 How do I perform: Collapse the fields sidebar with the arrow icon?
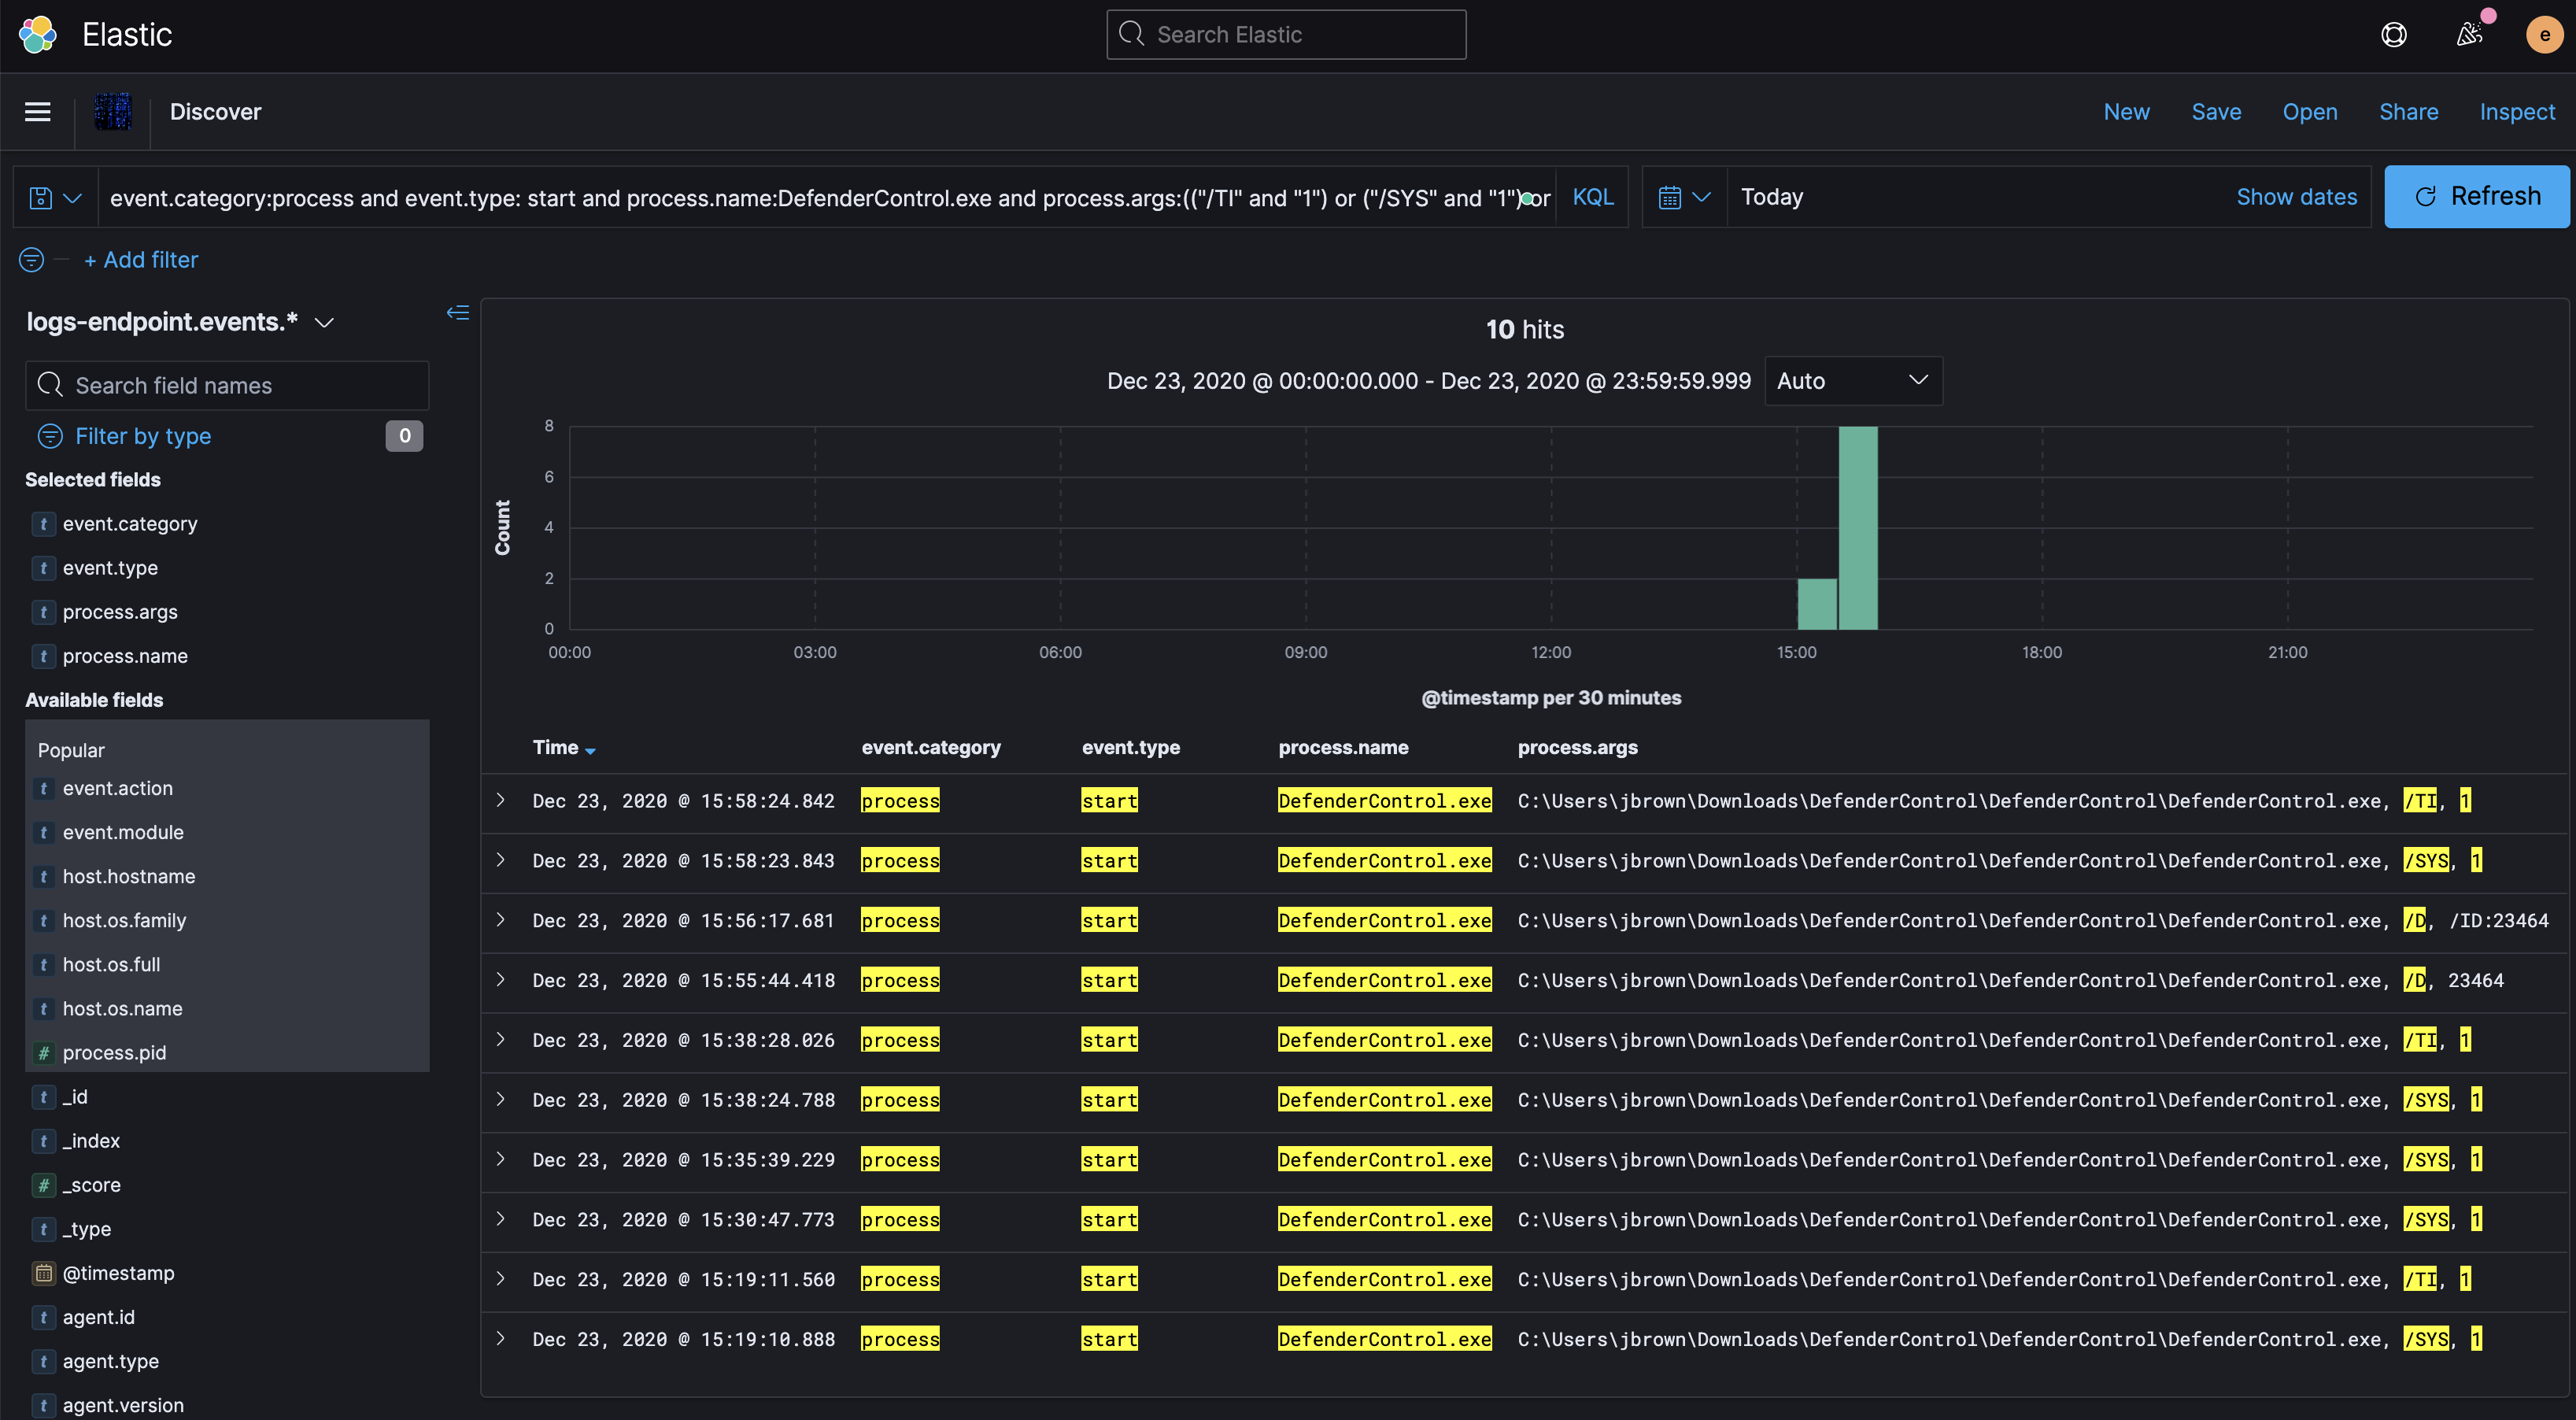tap(457, 313)
